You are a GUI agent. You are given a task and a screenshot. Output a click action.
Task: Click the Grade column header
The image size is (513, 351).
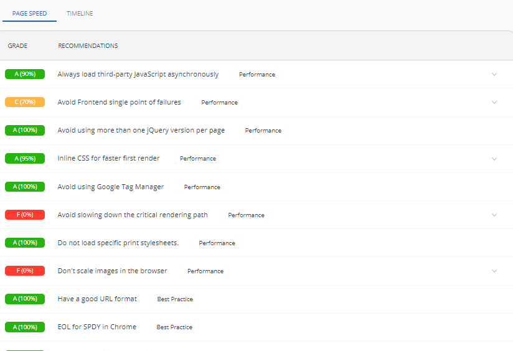(17, 46)
